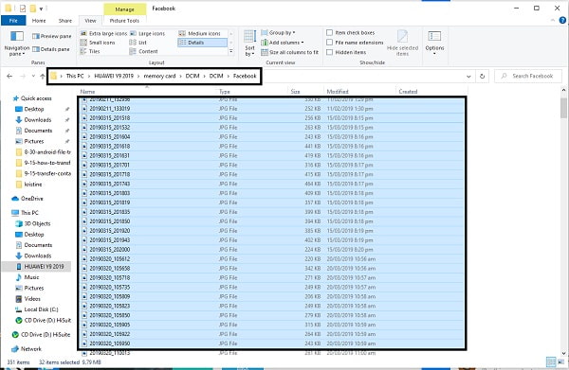The width and height of the screenshot is (569, 370).
Task: Open the Add columns dropdown
Action: coord(283,43)
